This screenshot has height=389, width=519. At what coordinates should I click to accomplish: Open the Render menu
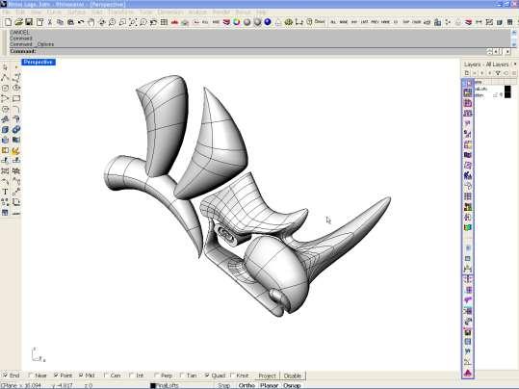click(x=221, y=12)
